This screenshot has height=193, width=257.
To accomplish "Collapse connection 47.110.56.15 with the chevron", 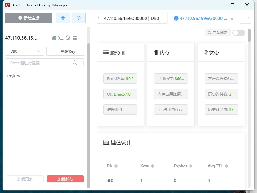I will [x=81, y=38].
